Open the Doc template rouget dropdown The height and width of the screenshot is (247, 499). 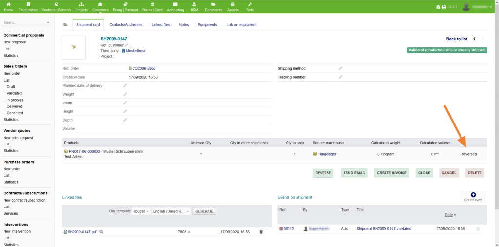tap(141, 211)
